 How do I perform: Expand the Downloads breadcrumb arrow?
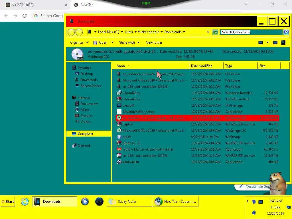(x=184, y=32)
